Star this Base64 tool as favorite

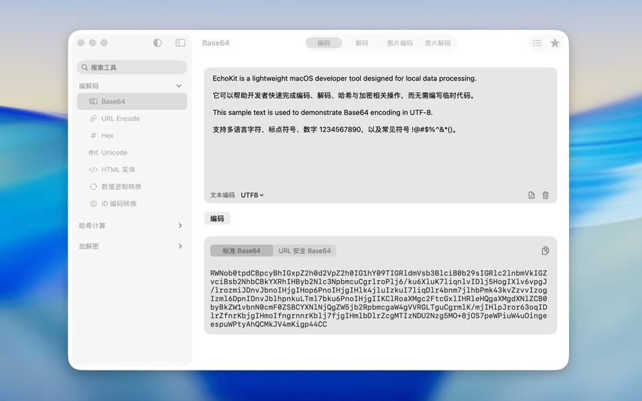tap(555, 43)
